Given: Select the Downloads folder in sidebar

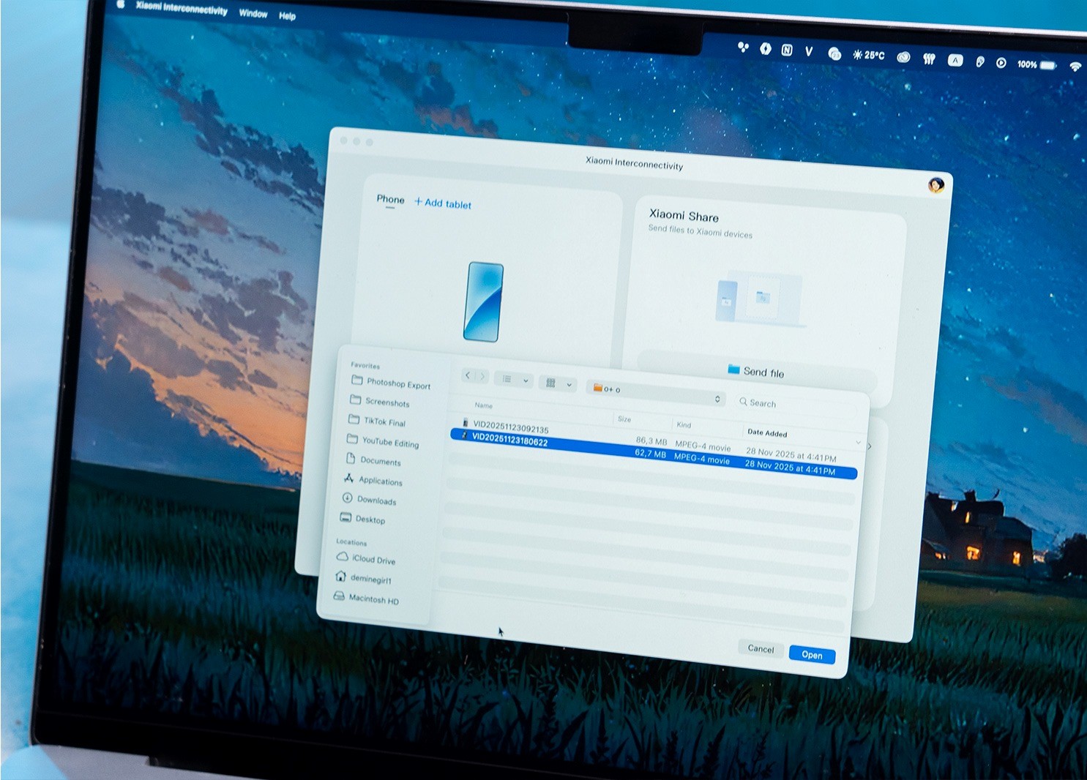Looking at the screenshot, I should (376, 500).
